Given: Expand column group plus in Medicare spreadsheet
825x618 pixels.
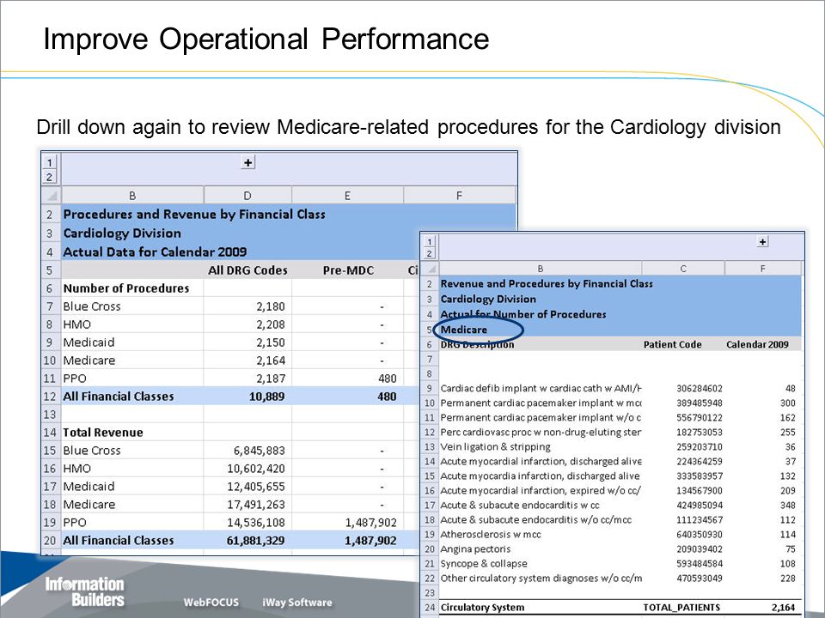Looking at the screenshot, I should point(762,241).
